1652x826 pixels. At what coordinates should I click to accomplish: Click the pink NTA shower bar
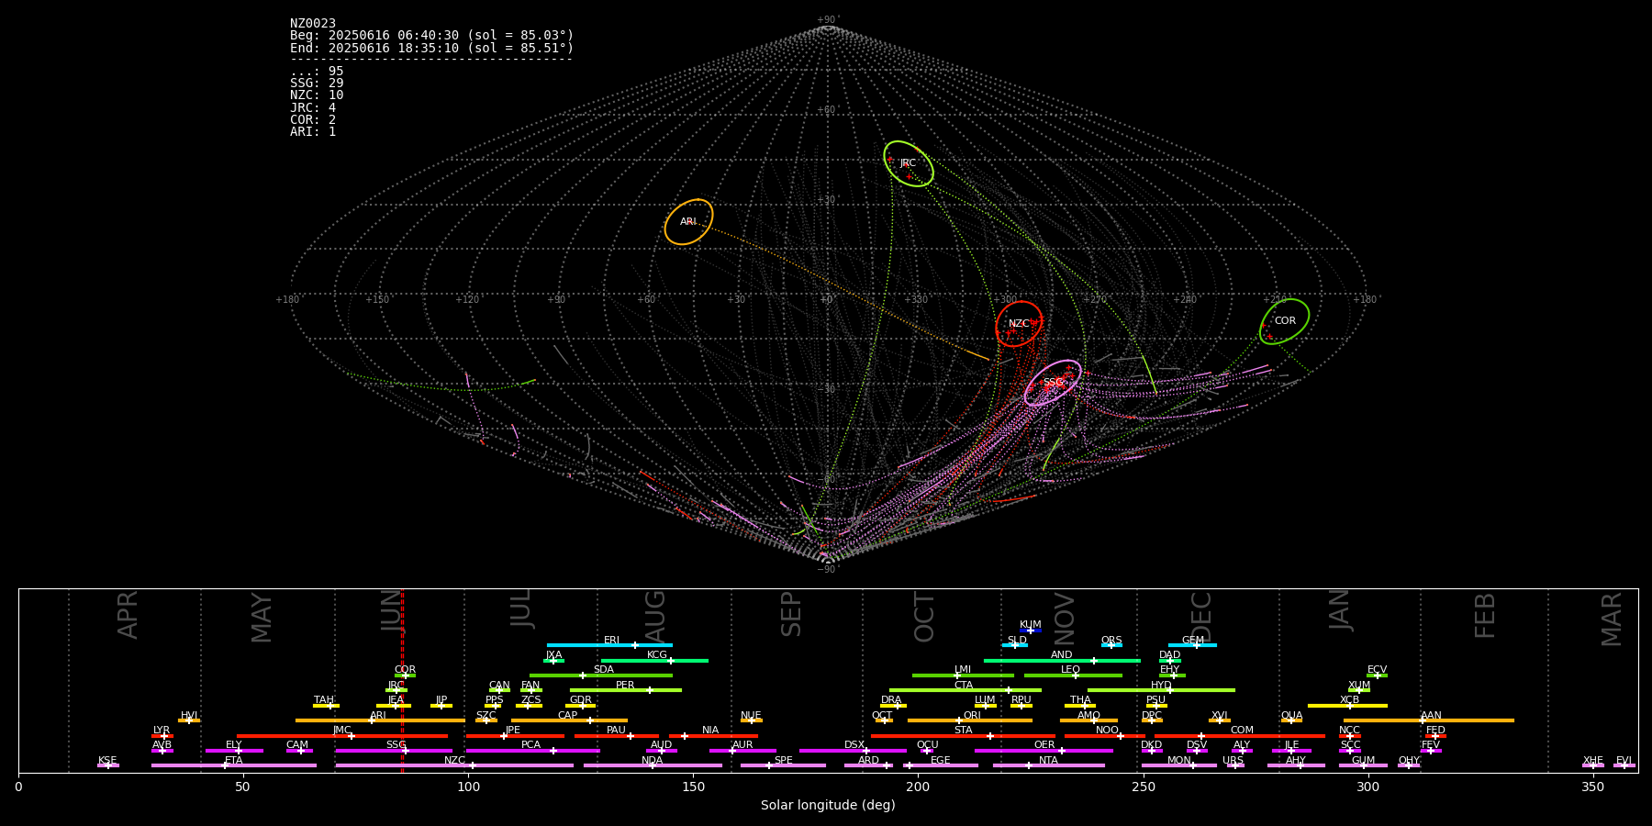point(1048,765)
